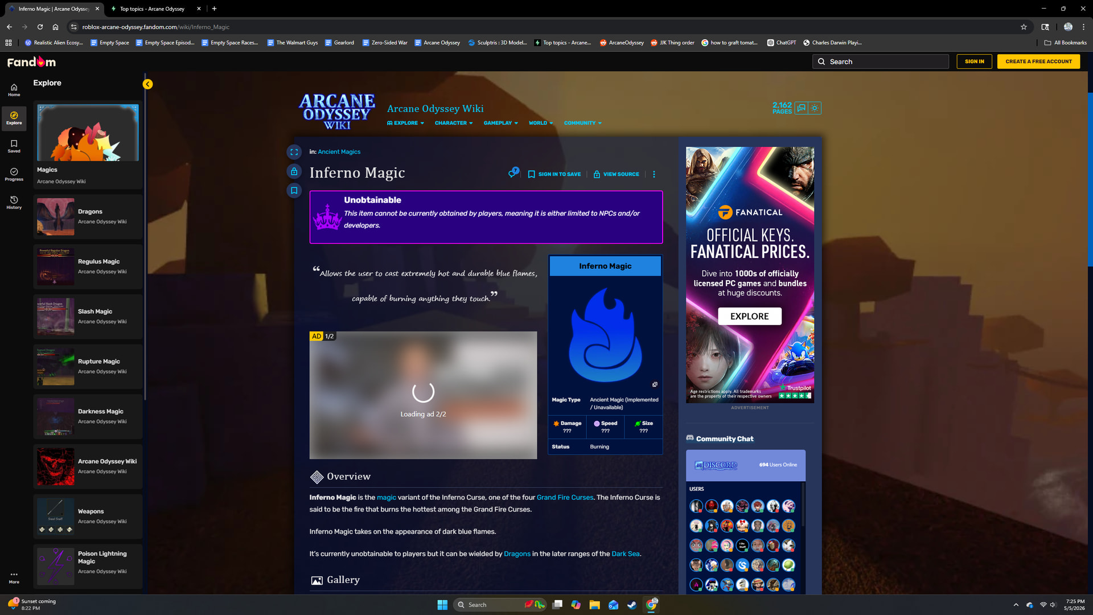Toggle the light/dark theme sun icon
This screenshot has width=1093, height=615.
click(x=815, y=108)
